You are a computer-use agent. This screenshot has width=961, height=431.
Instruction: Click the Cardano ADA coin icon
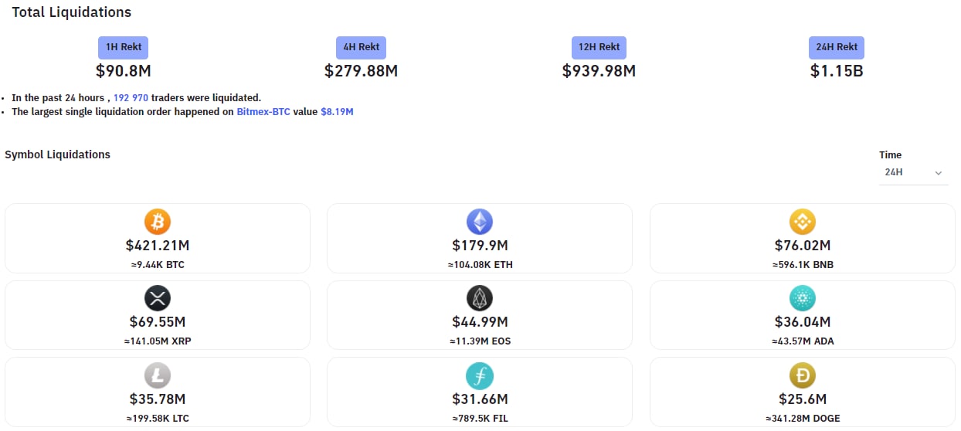click(803, 298)
